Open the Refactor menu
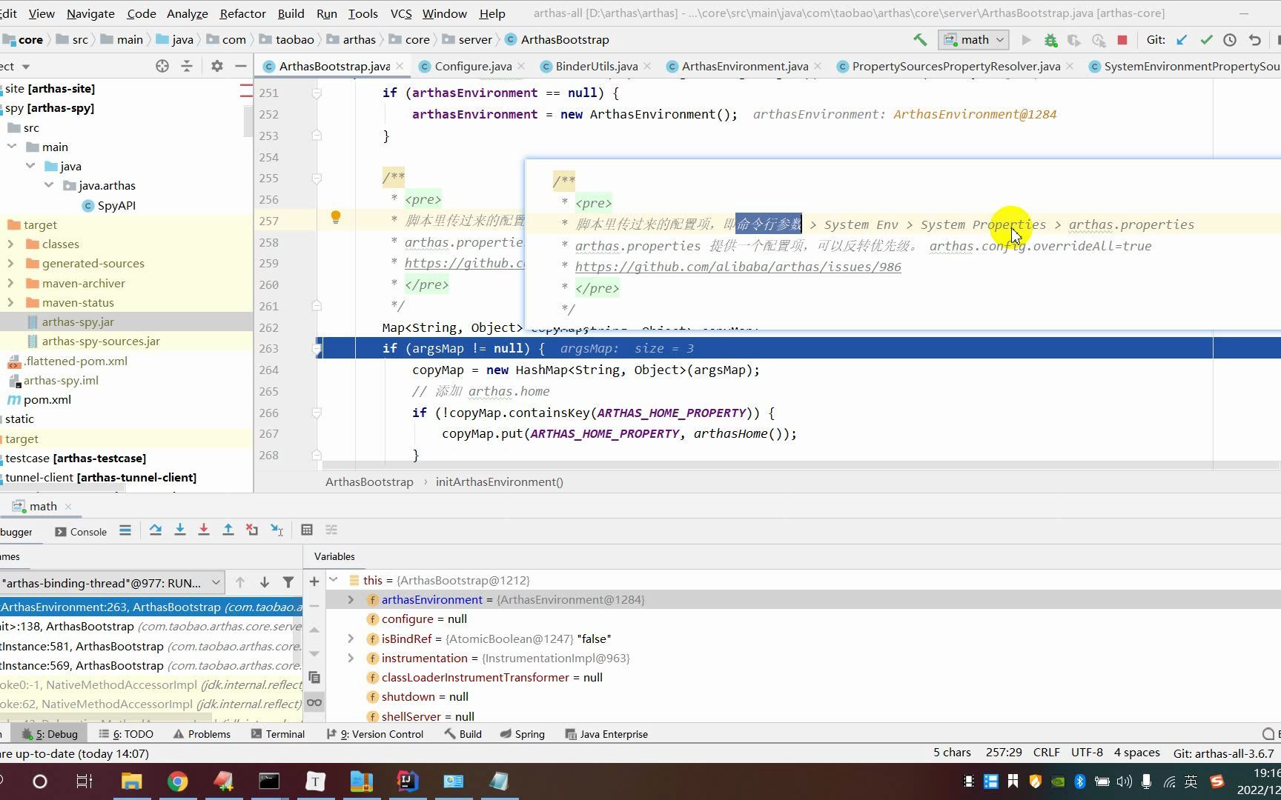The height and width of the screenshot is (800, 1281). 242,13
